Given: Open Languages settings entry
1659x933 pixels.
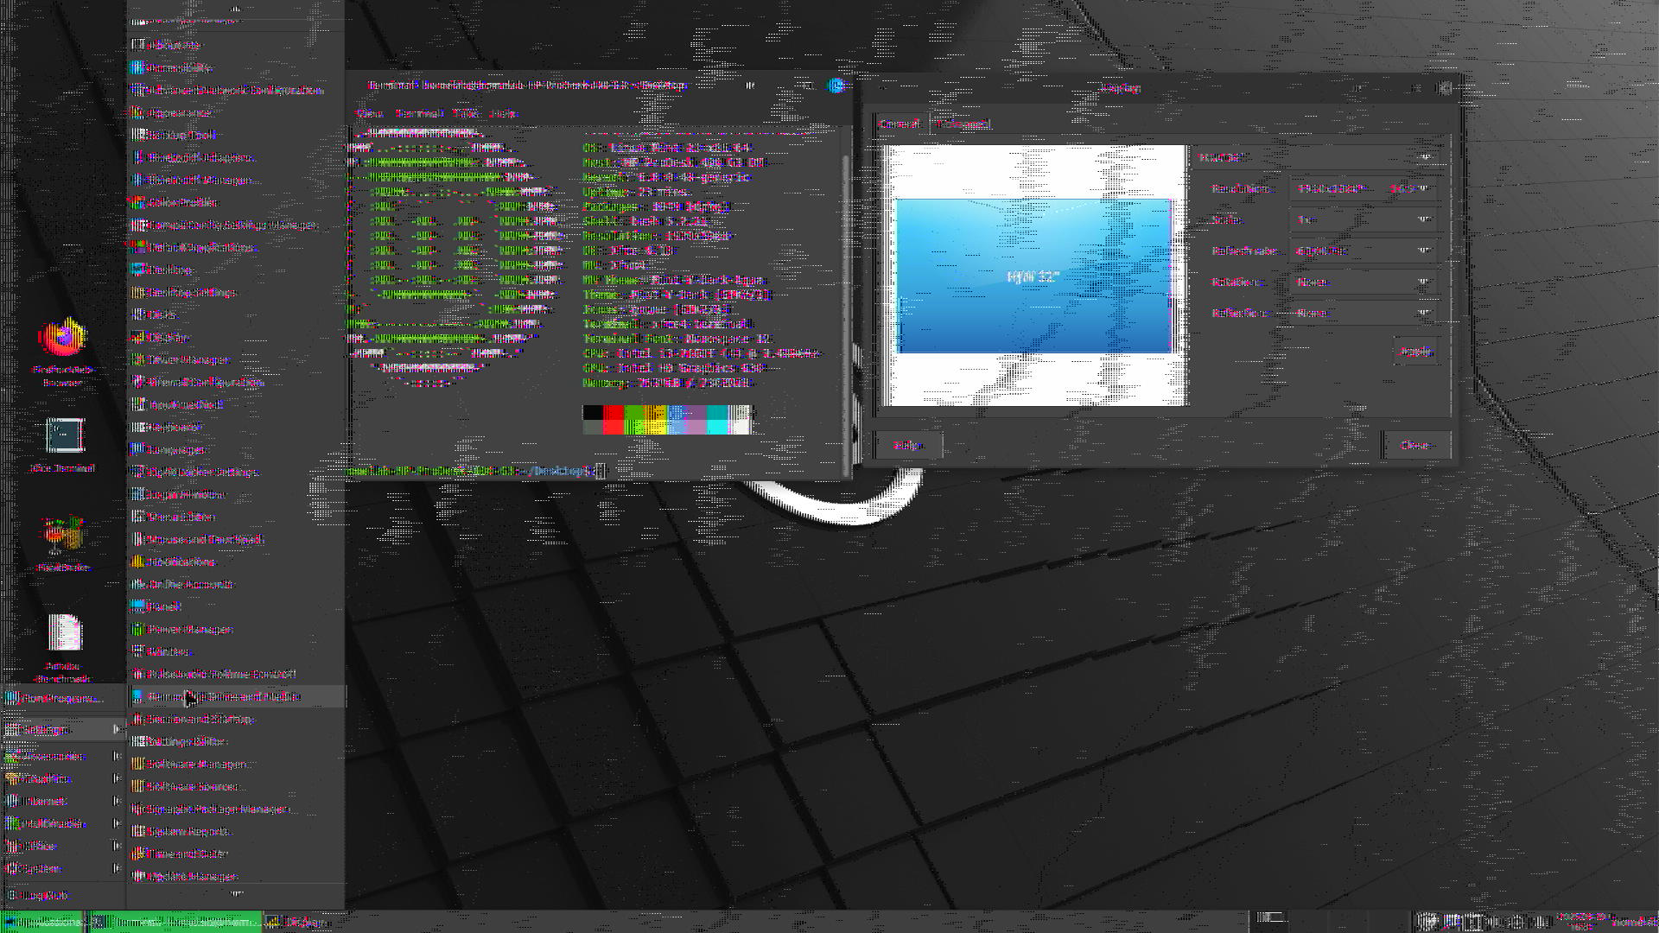Looking at the screenshot, I should 235,449.
